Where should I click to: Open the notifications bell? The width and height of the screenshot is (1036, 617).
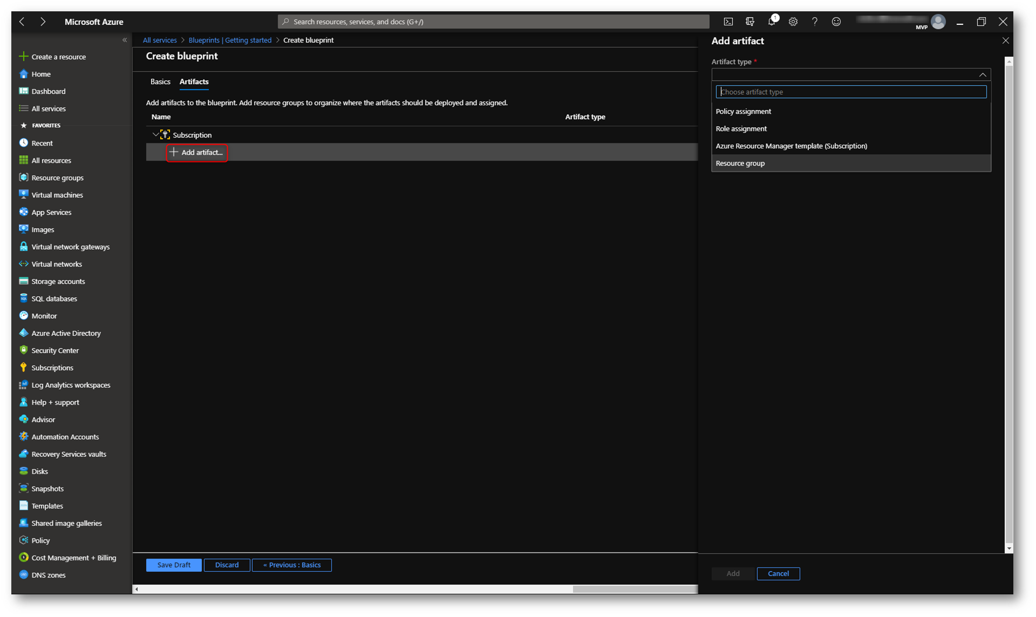click(x=772, y=21)
